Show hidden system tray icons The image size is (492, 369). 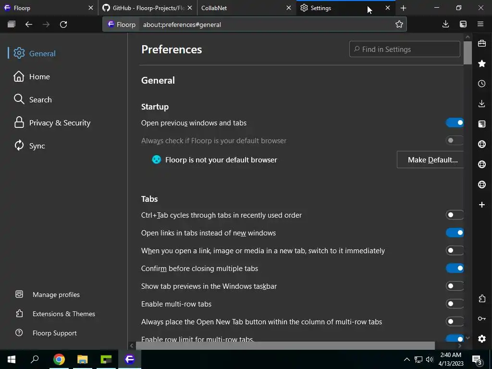tap(406, 359)
